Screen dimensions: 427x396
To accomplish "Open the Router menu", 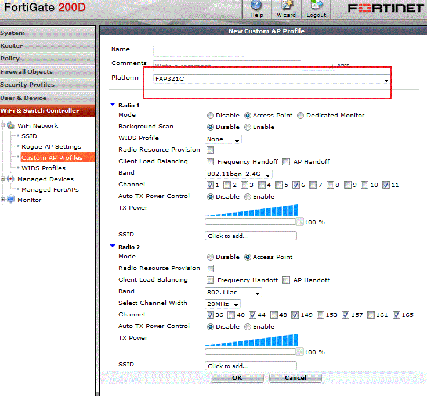I will [x=48, y=45].
